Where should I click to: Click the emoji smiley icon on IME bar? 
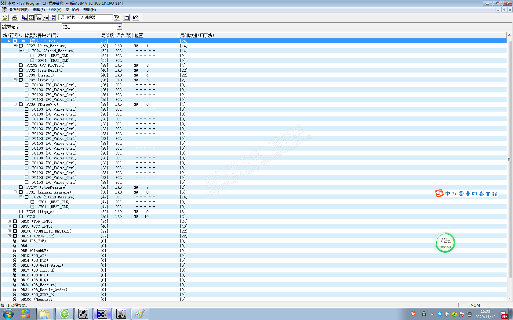coord(461,194)
